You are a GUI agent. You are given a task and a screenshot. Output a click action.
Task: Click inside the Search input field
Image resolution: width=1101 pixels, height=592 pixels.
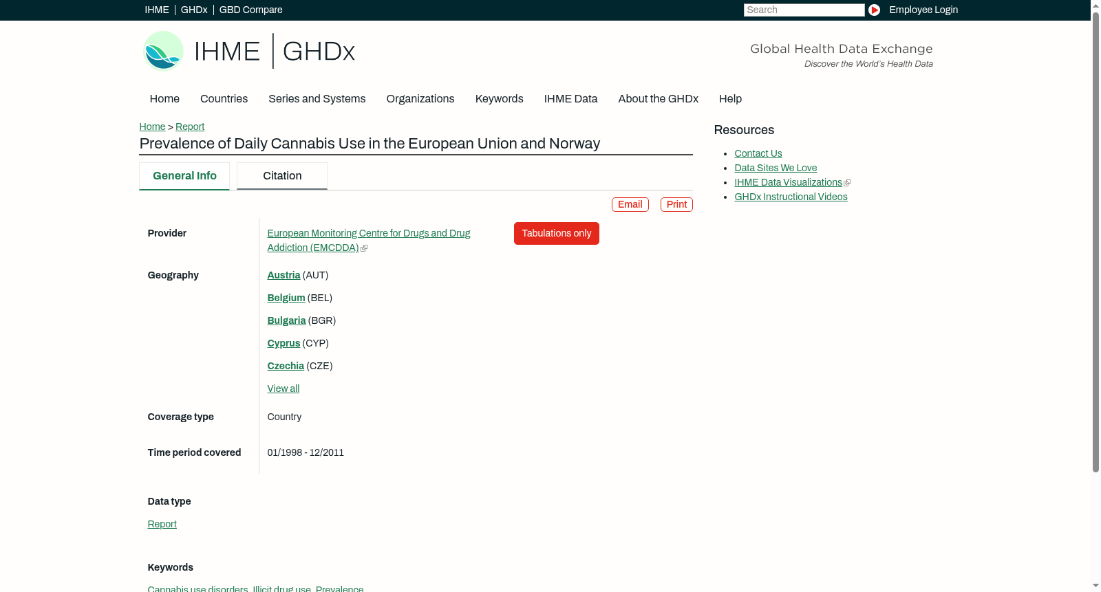pos(804,10)
